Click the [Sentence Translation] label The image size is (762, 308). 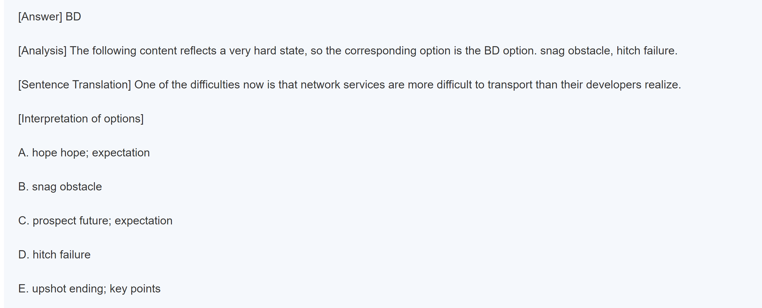pyautogui.click(x=74, y=85)
